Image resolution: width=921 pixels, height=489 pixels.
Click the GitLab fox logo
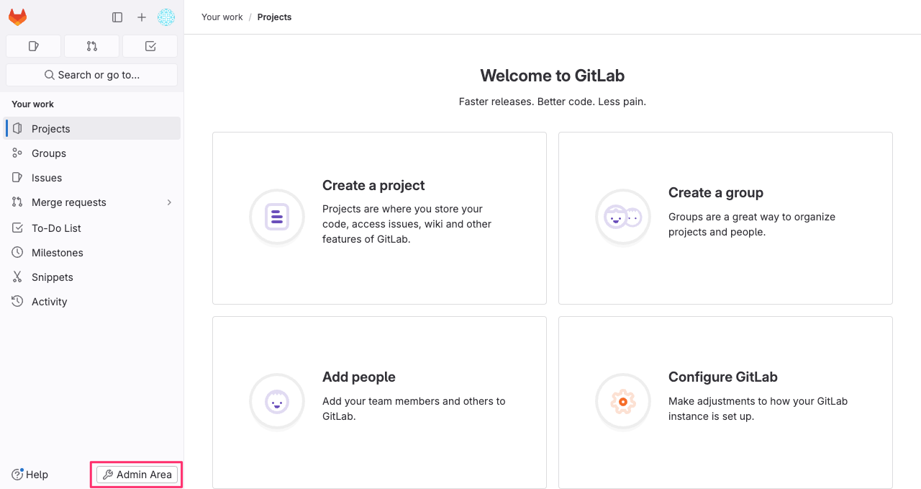(x=17, y=17)
